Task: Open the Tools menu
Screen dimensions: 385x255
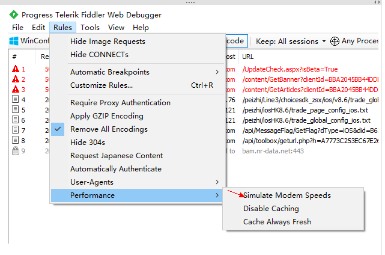Action: (90, 28)
